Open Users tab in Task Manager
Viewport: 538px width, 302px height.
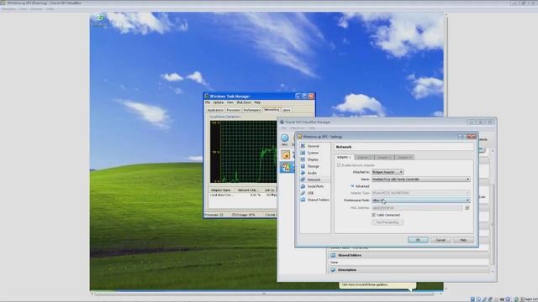click(287, 110)
